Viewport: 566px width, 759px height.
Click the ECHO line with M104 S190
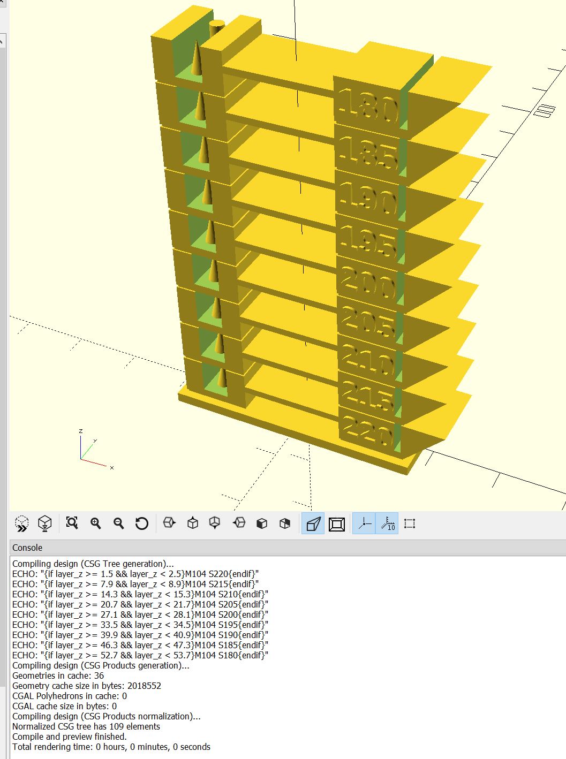click(x=140, y=635)
